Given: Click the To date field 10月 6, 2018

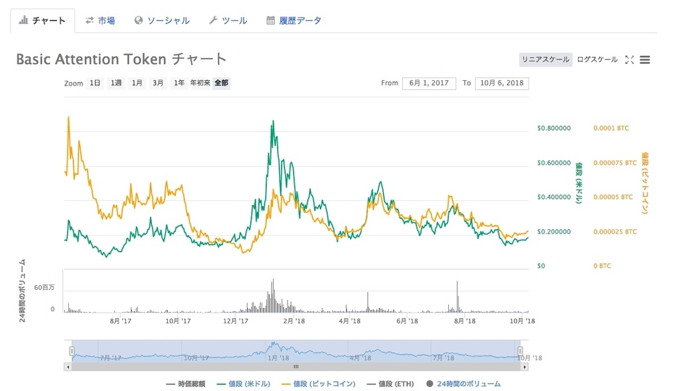Looking at the screenshot, I should pos(502,83).
